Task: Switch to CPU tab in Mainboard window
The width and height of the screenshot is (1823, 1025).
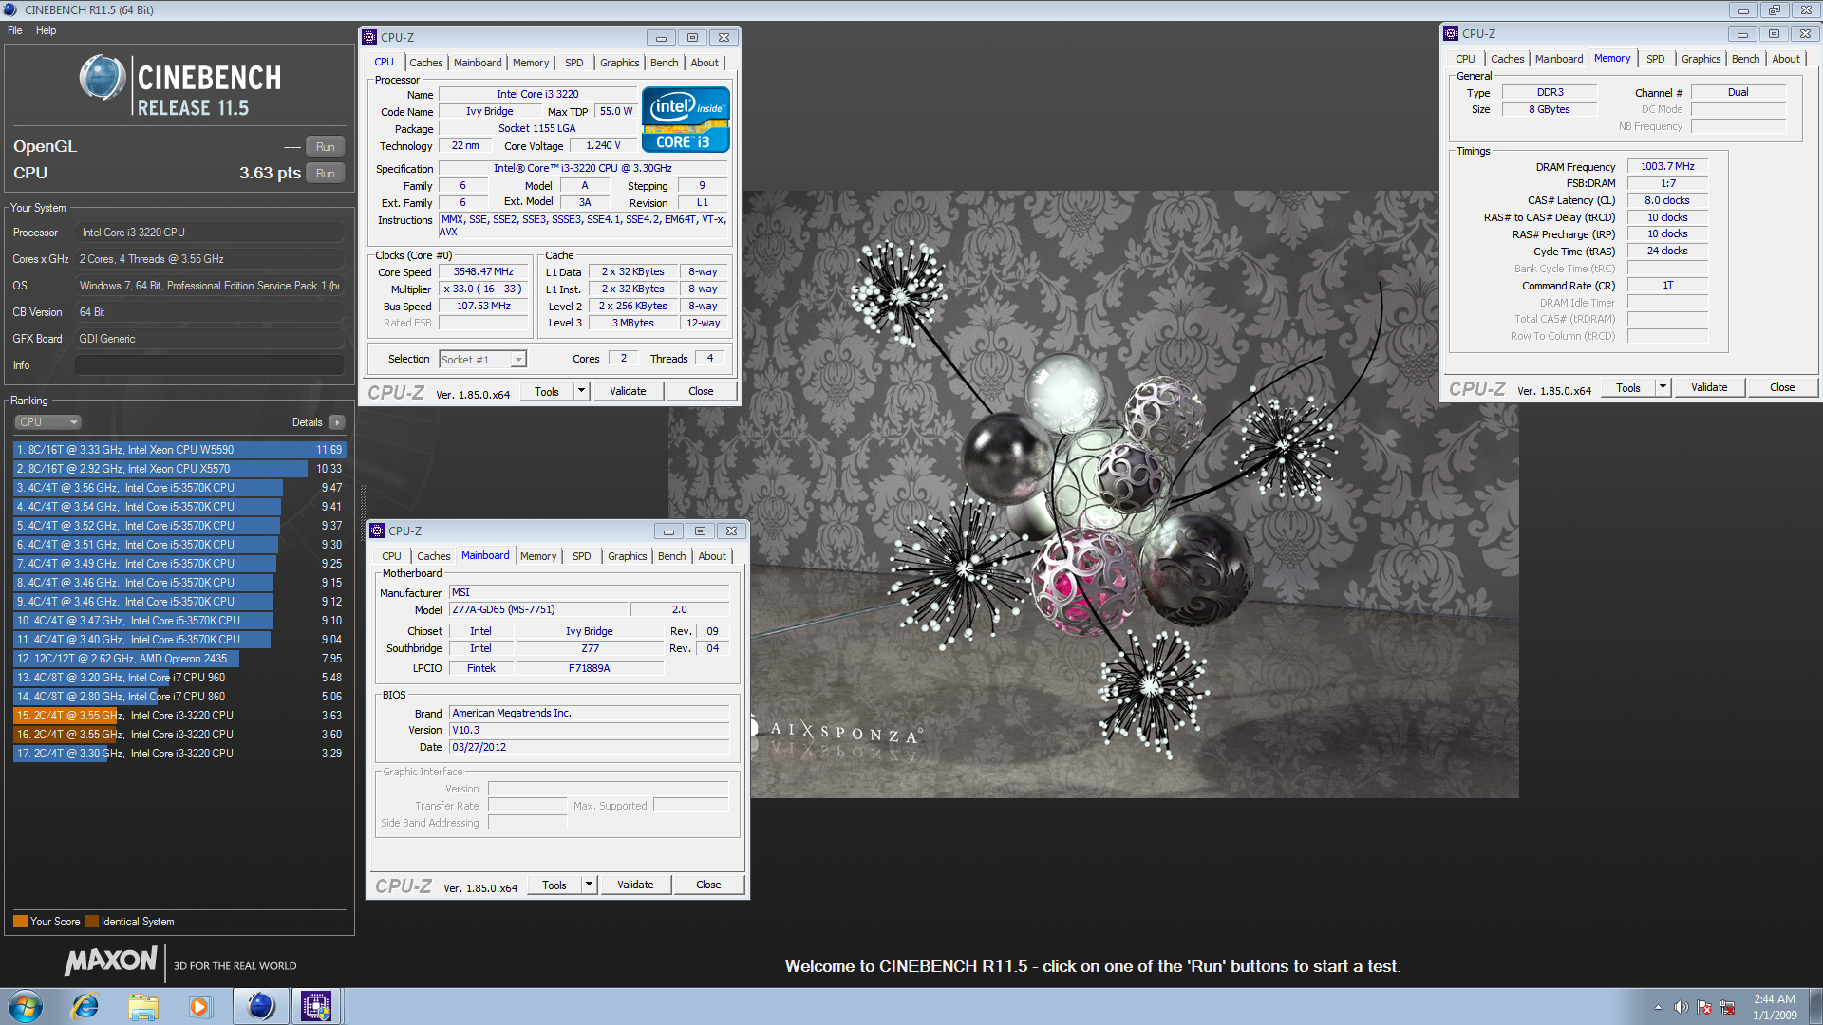Action: click(392, 556)
